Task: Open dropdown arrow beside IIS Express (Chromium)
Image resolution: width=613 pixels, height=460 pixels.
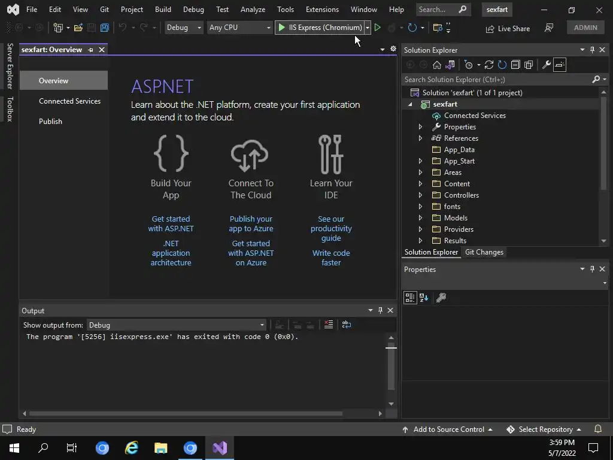Action: (x=368, y=28)
